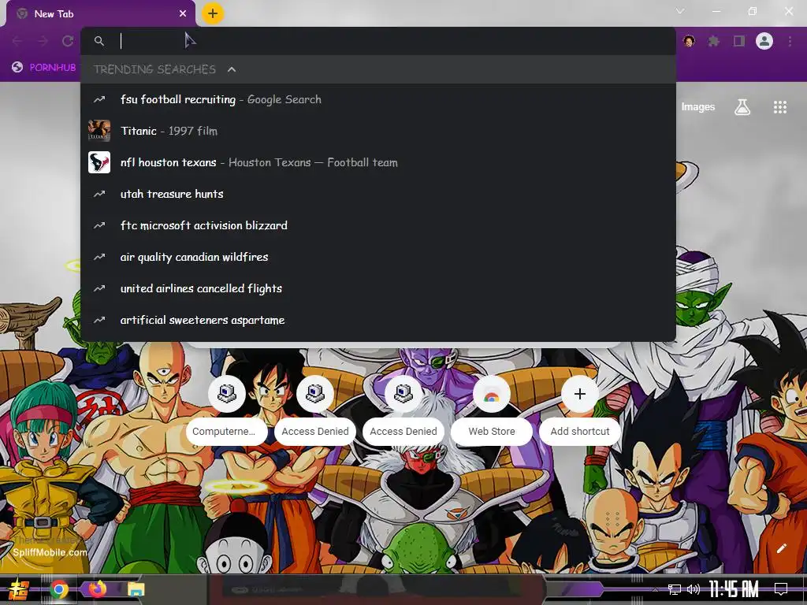Open Google Chrome from the taskbar
This screenshot has height=605, width=807.
58,589
